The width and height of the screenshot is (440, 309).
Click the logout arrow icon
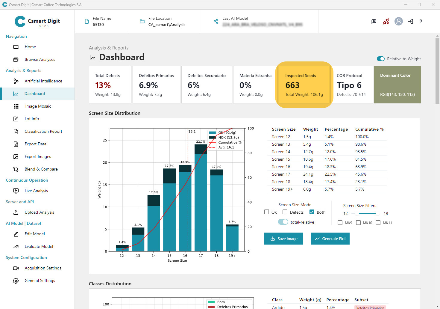click(x=410, y=21)
